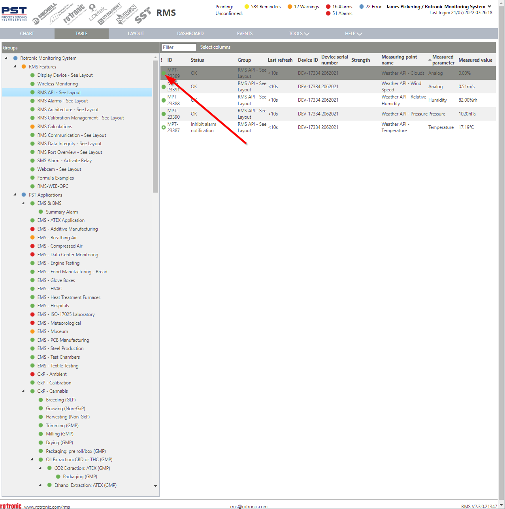This screenshot has height=509, width=505.
Task: Click the blue dot beside PST Applications
Action: [24, 195]
